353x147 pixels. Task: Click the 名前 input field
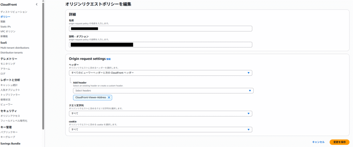pyautogui.click(x=160, y=29)
